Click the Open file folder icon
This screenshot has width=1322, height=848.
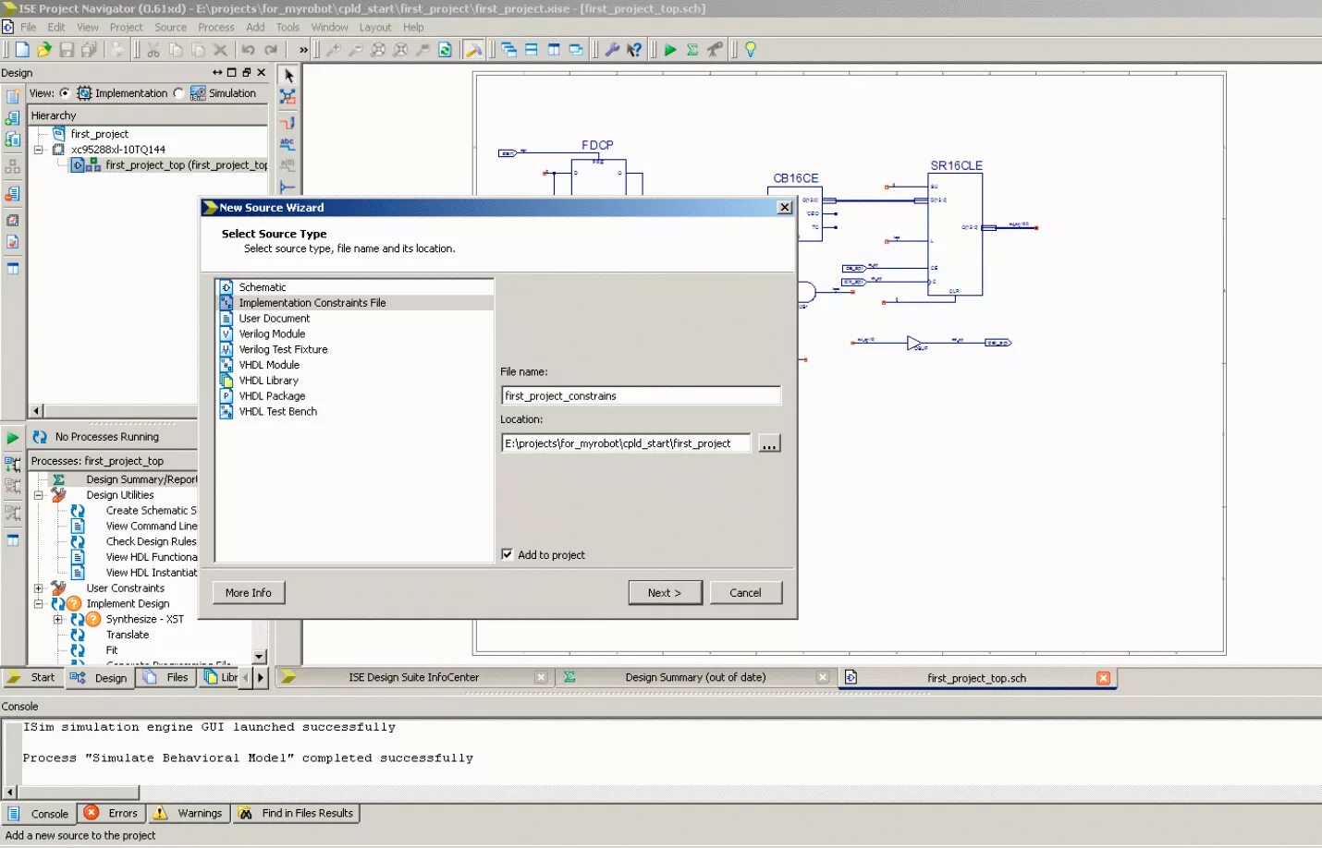pyautogui.click(x=43, y=50)
